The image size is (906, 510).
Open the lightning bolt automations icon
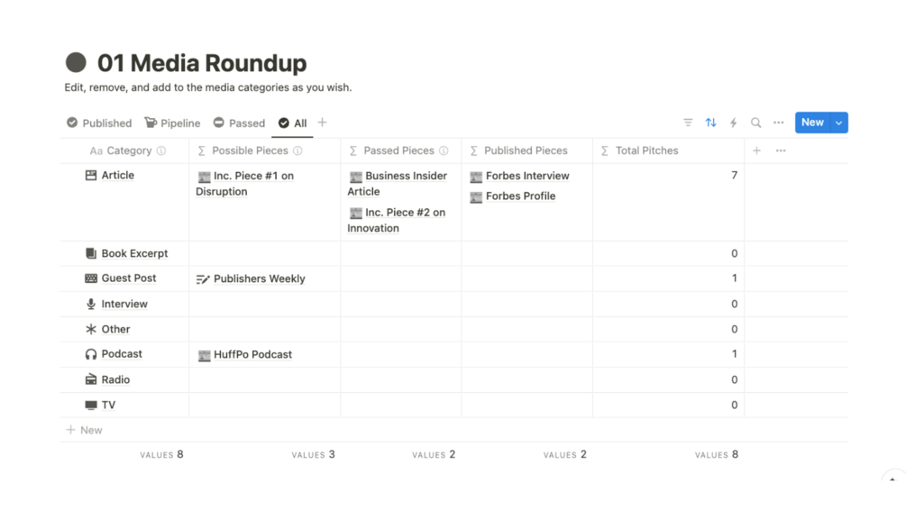(x=733, y=123)
